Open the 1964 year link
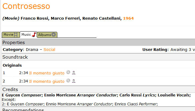Image resolution: width=195 pixels, height=111 pixels. 128,18
